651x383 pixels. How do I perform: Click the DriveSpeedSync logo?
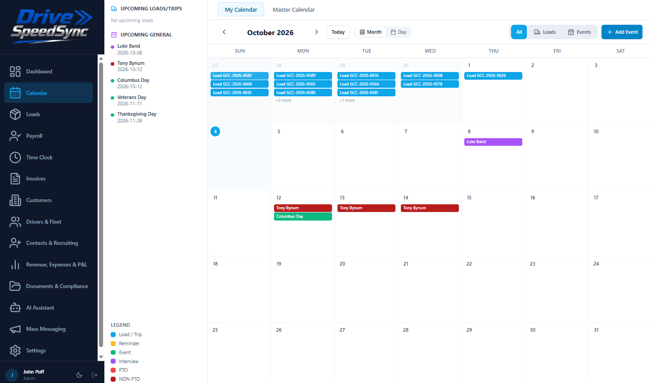51,26
